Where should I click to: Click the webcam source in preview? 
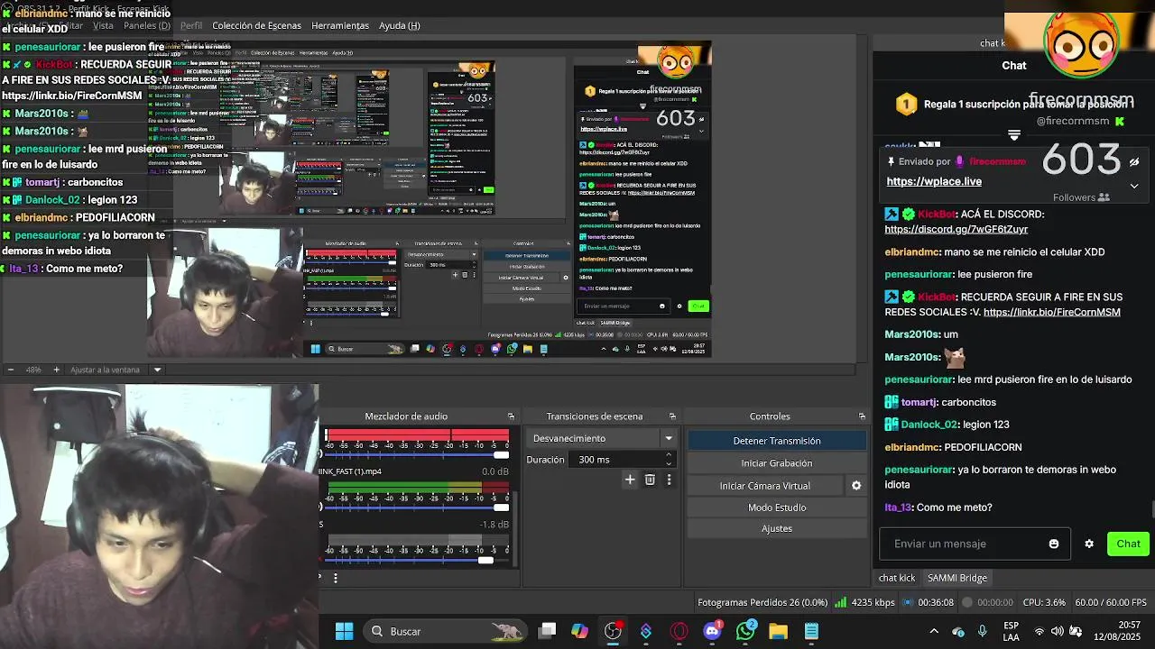click(x=226, y=293)
